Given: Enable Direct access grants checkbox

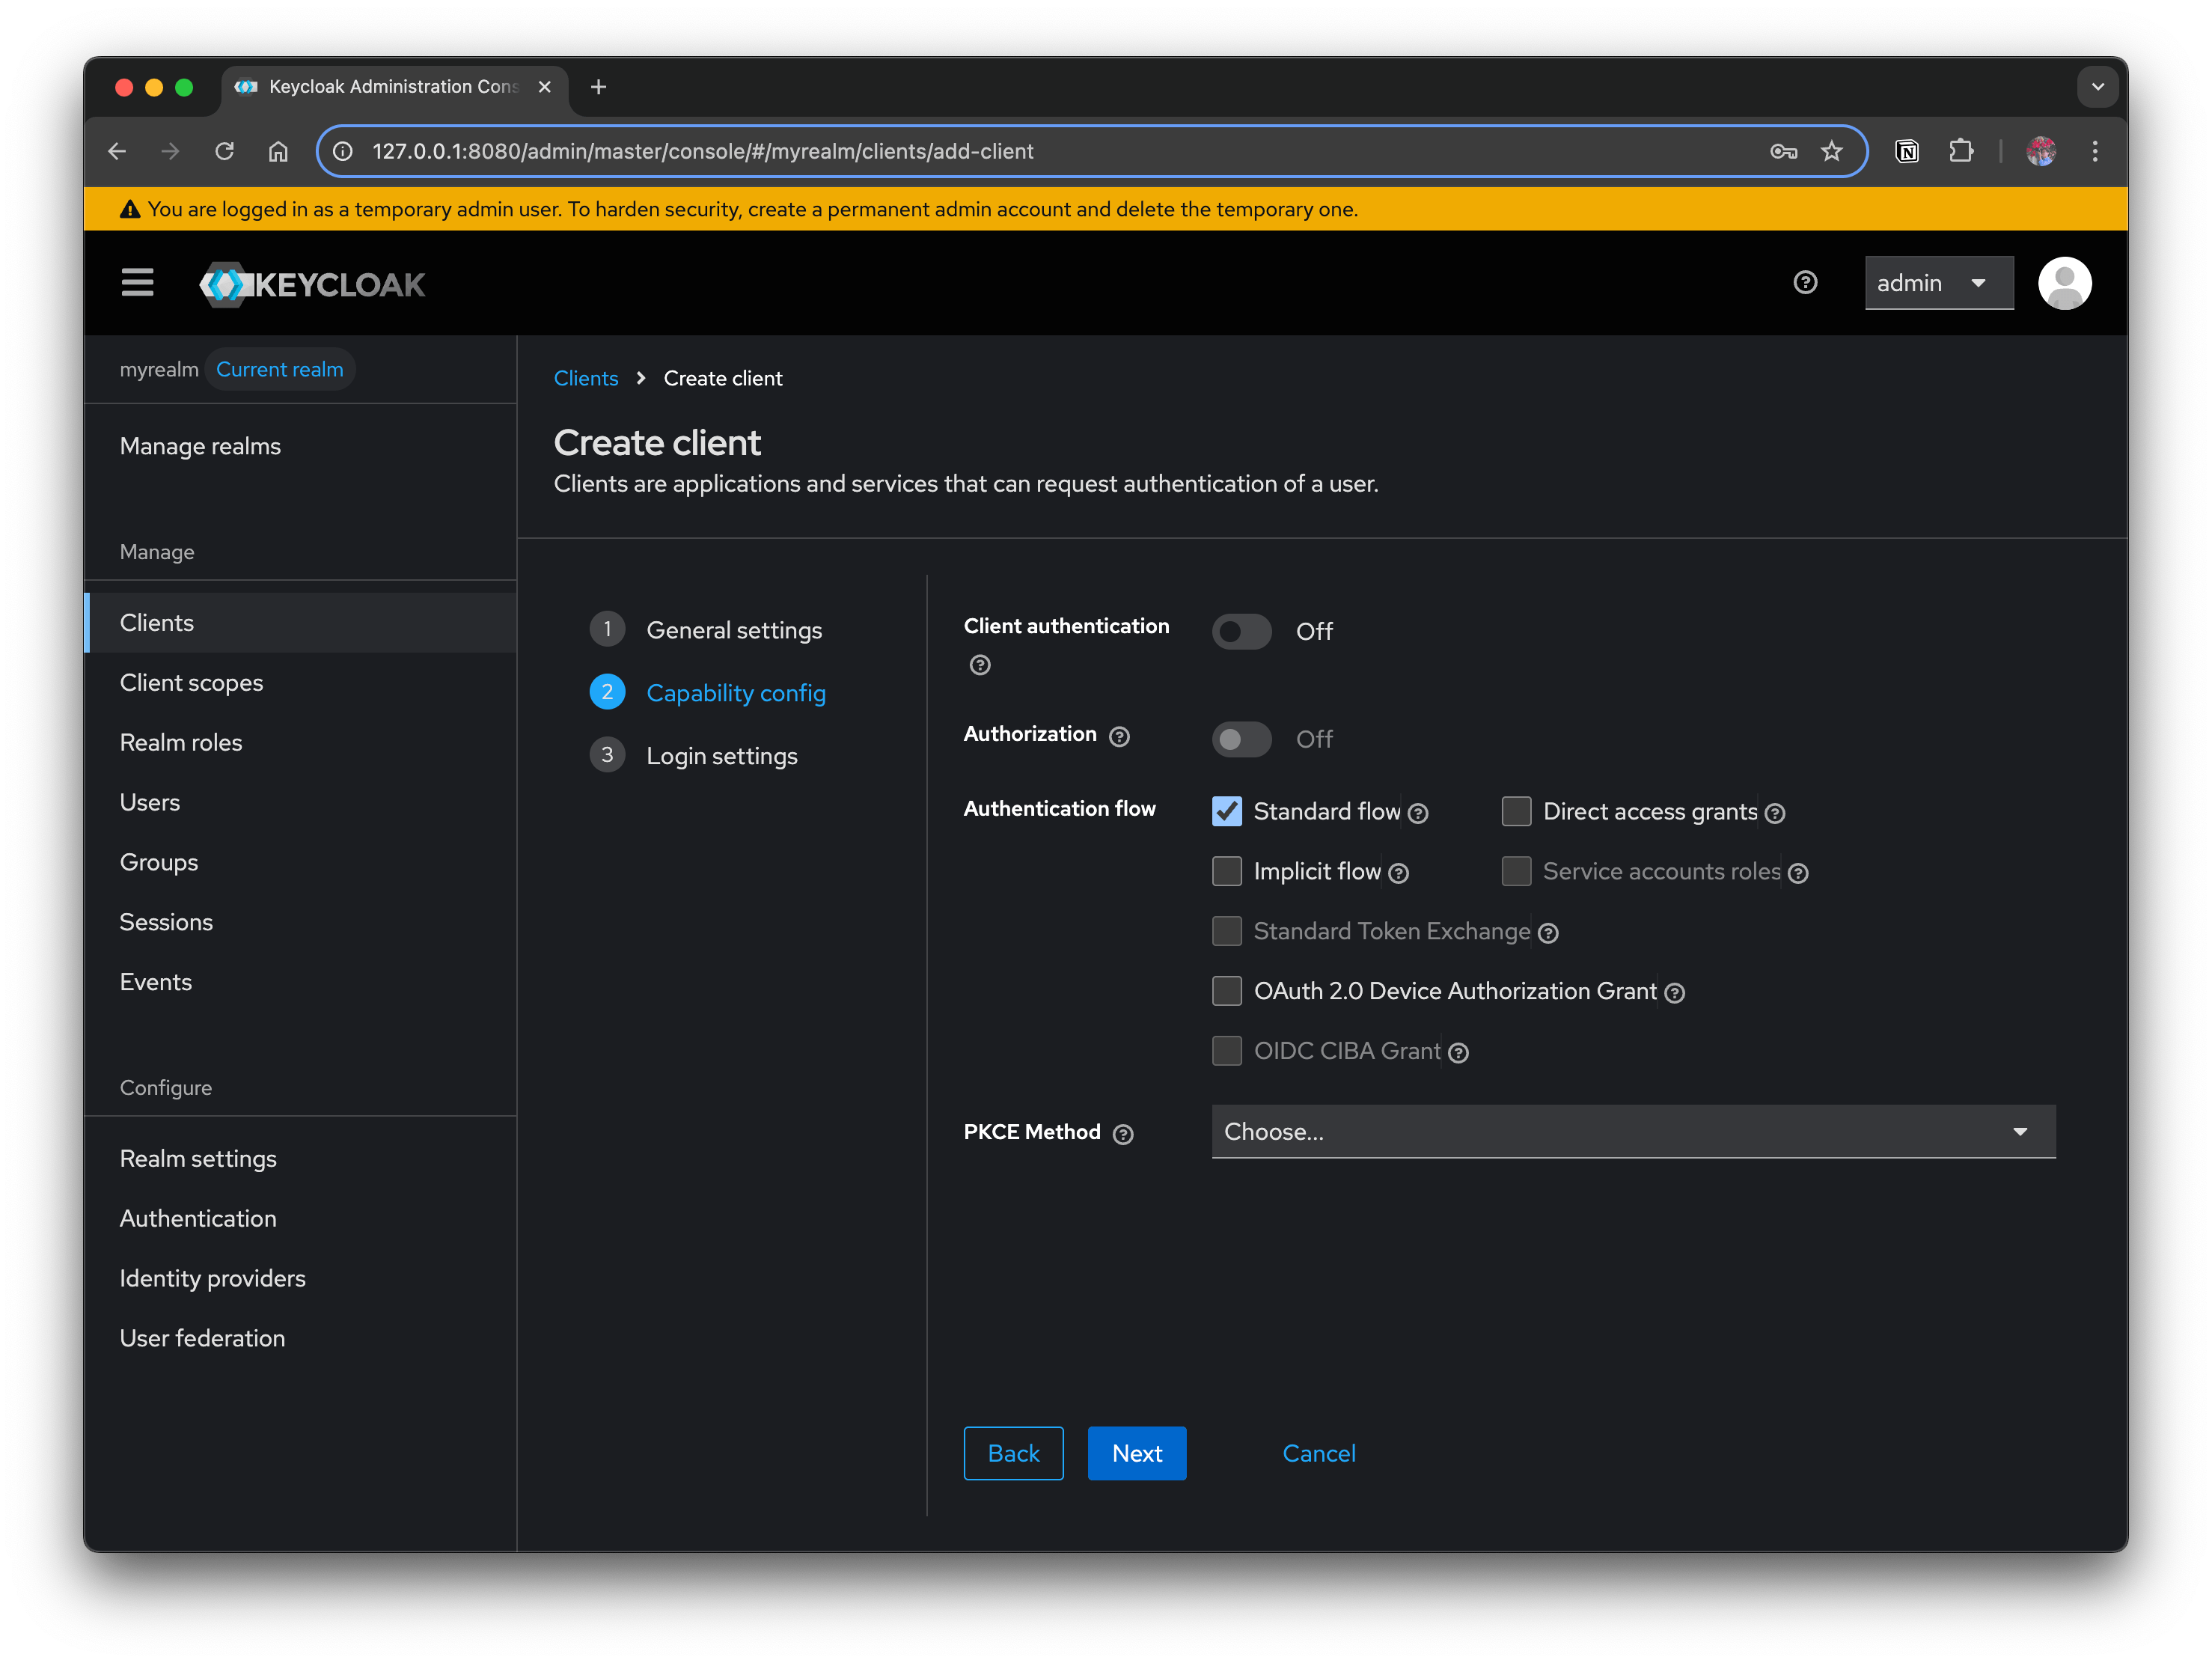Looking at the screenshot, I should click(1515, 811).
